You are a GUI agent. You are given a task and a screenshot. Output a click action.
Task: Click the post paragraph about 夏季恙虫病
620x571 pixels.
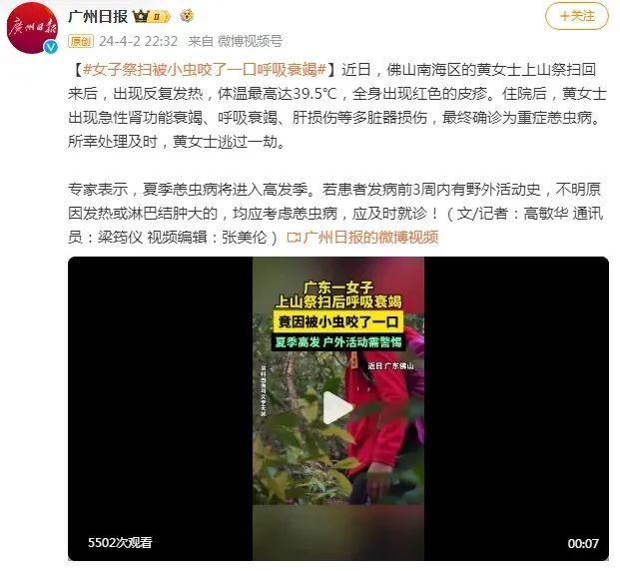click(x=335, y=214)
